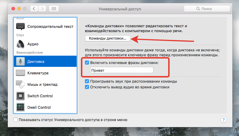Select Клавиатура in the sidebar
This screenshot has height=136, width=239.
pyautogui.click(x=38, y=73)
